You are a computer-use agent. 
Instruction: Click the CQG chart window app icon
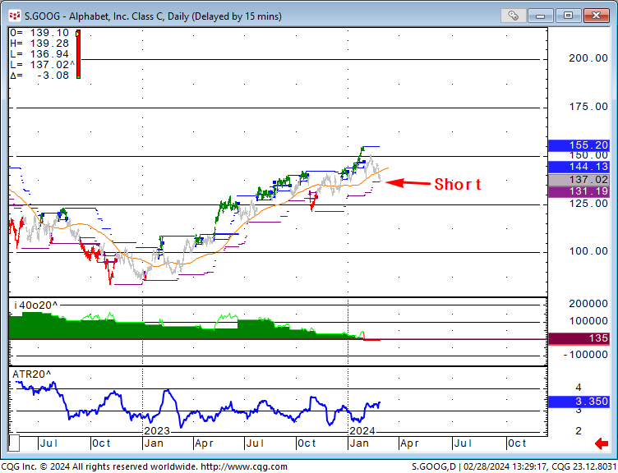14,16
